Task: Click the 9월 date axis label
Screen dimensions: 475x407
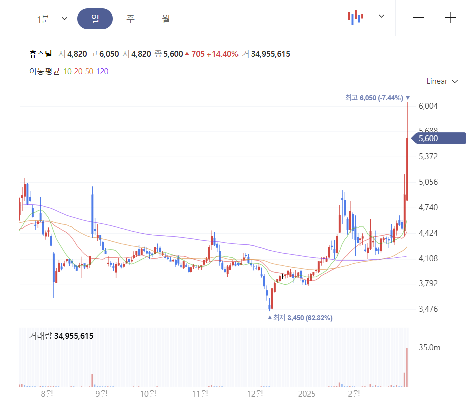Action: pos(101,394)
